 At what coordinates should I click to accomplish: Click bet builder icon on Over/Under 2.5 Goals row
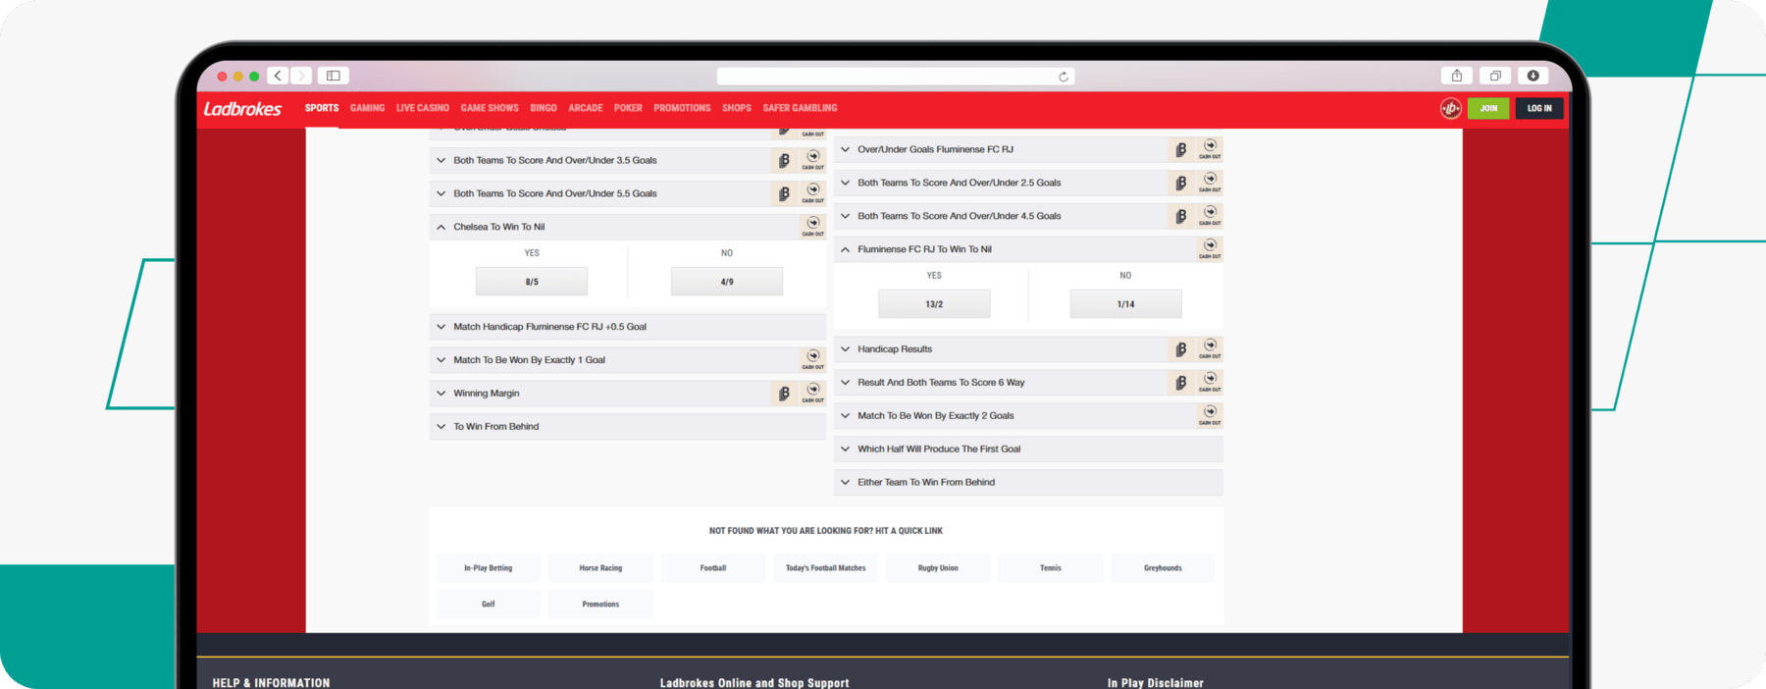[x=1181, y=184]
